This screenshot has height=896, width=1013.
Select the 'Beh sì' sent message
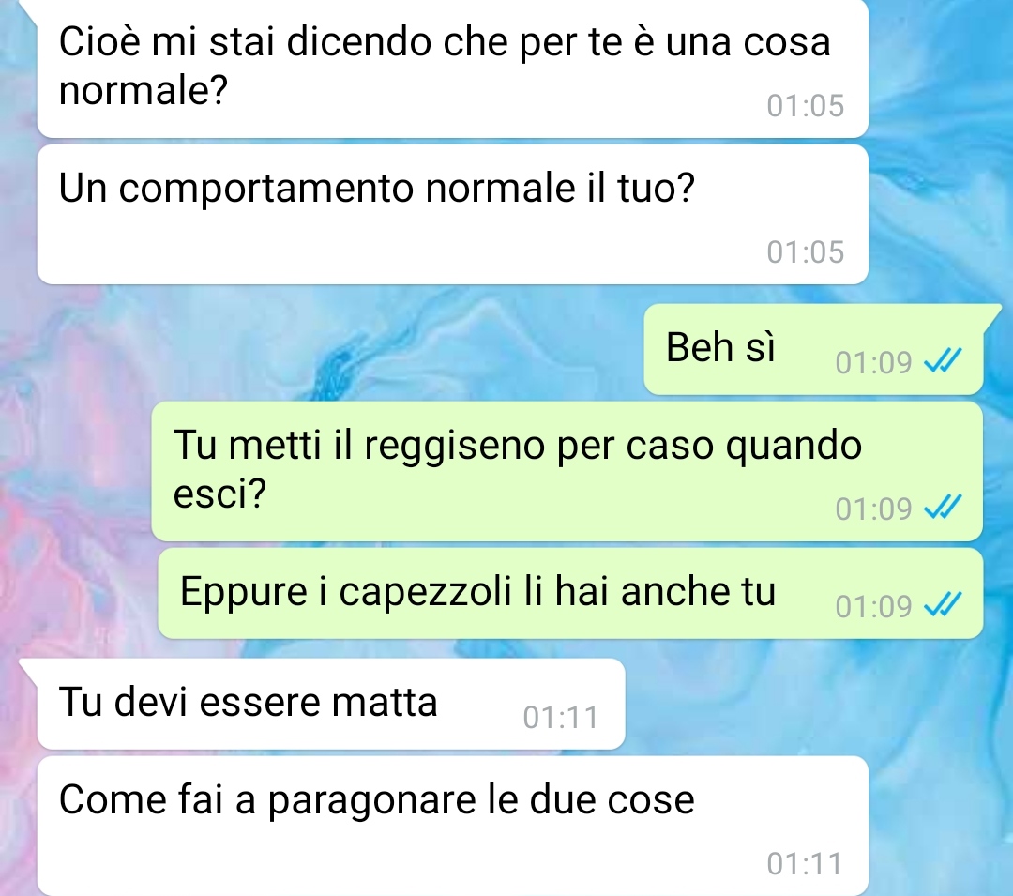(813, 349)
